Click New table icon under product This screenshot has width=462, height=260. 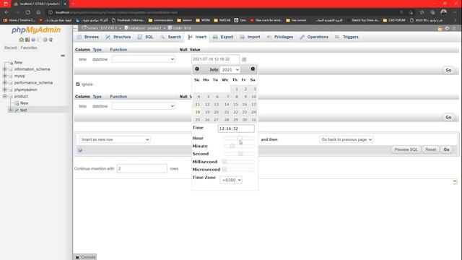tap(17, 103)
